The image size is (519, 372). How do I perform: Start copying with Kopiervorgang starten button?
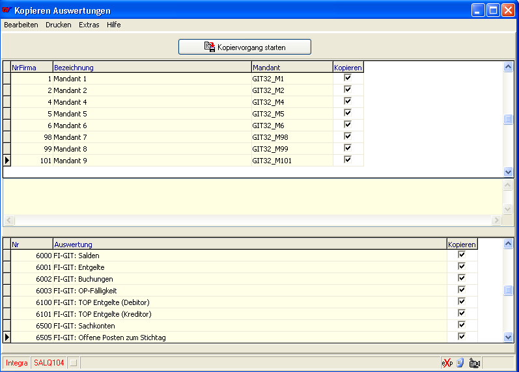(245, 47)
